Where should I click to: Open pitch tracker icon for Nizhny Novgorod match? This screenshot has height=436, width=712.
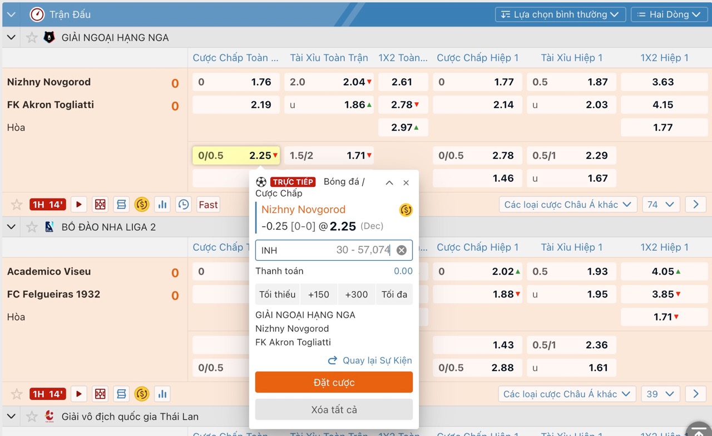point(100,205)
